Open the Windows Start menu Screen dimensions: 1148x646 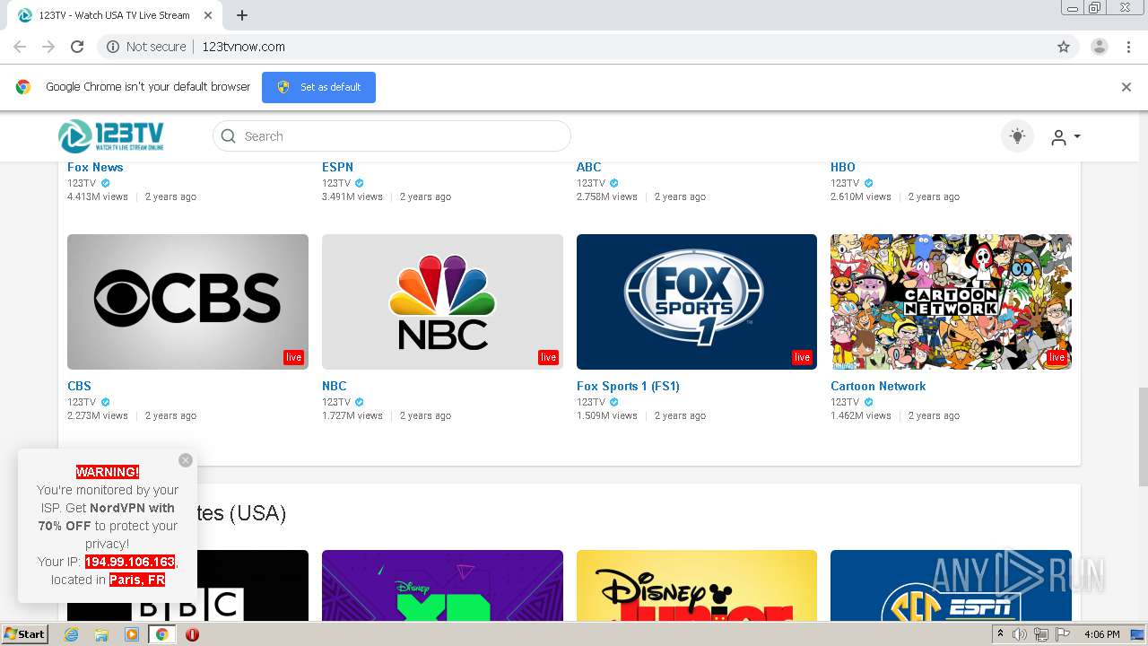(25, 633)
